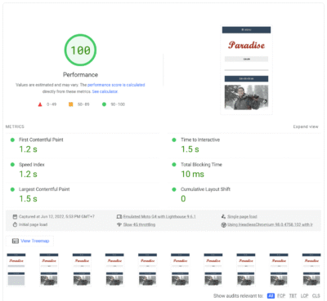The height and width of the screenshot is (301, 327).
Task: Select the CLS audits filter
Action: point(316,295)
